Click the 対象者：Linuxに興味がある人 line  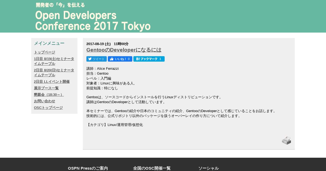click(110, 83)
